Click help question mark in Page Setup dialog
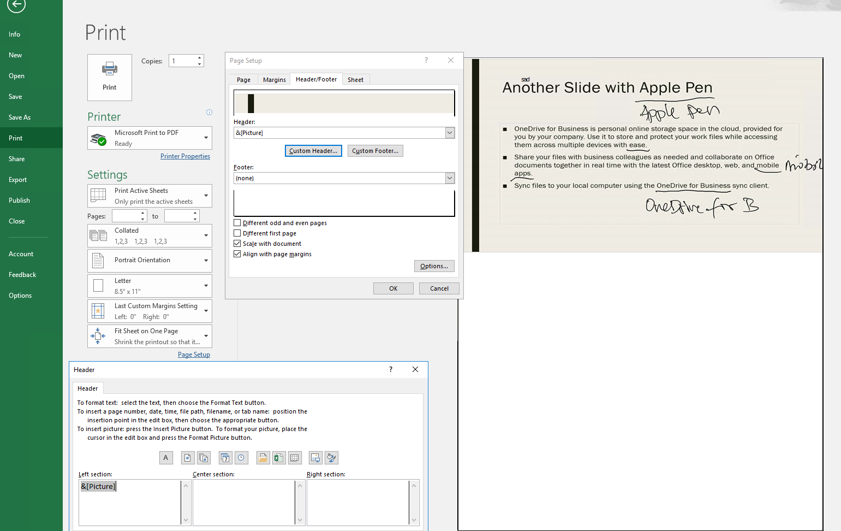The width and height of the screenshot is (841, 531). click(426, 60)
